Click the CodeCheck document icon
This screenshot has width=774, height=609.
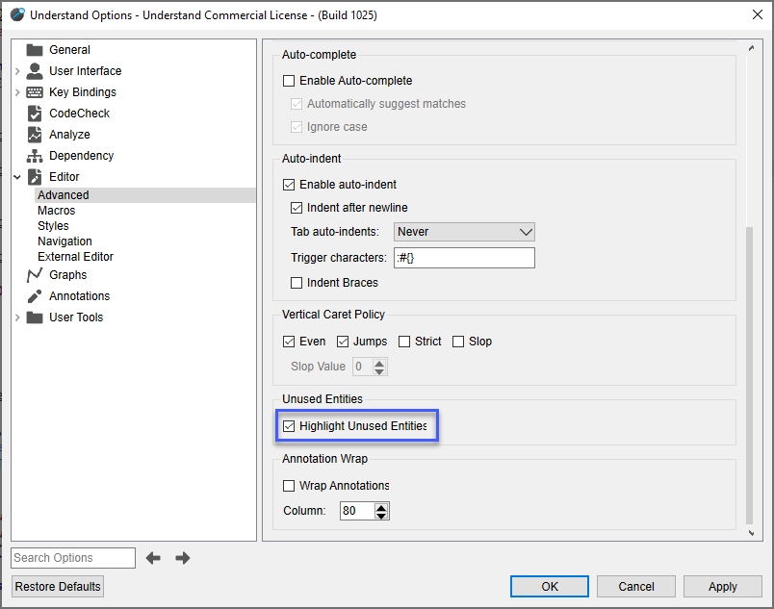pos(34,114)
